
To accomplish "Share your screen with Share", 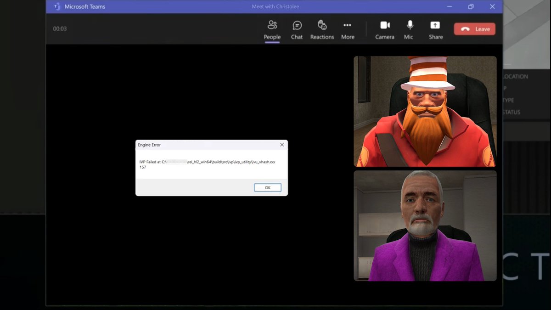I will [x=435, y=30].
